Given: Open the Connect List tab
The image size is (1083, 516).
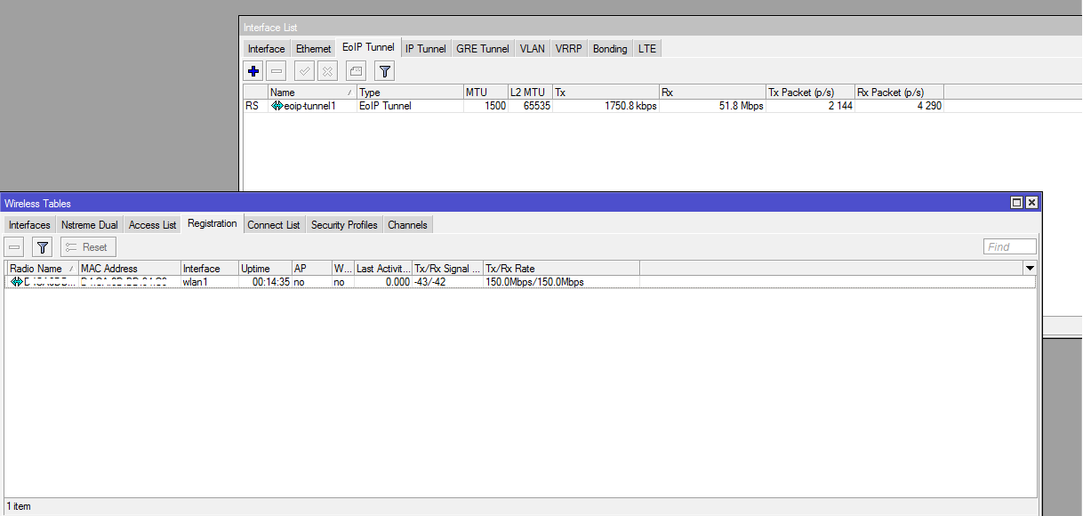Looking at the screenshot, I should tap(274, 225).
